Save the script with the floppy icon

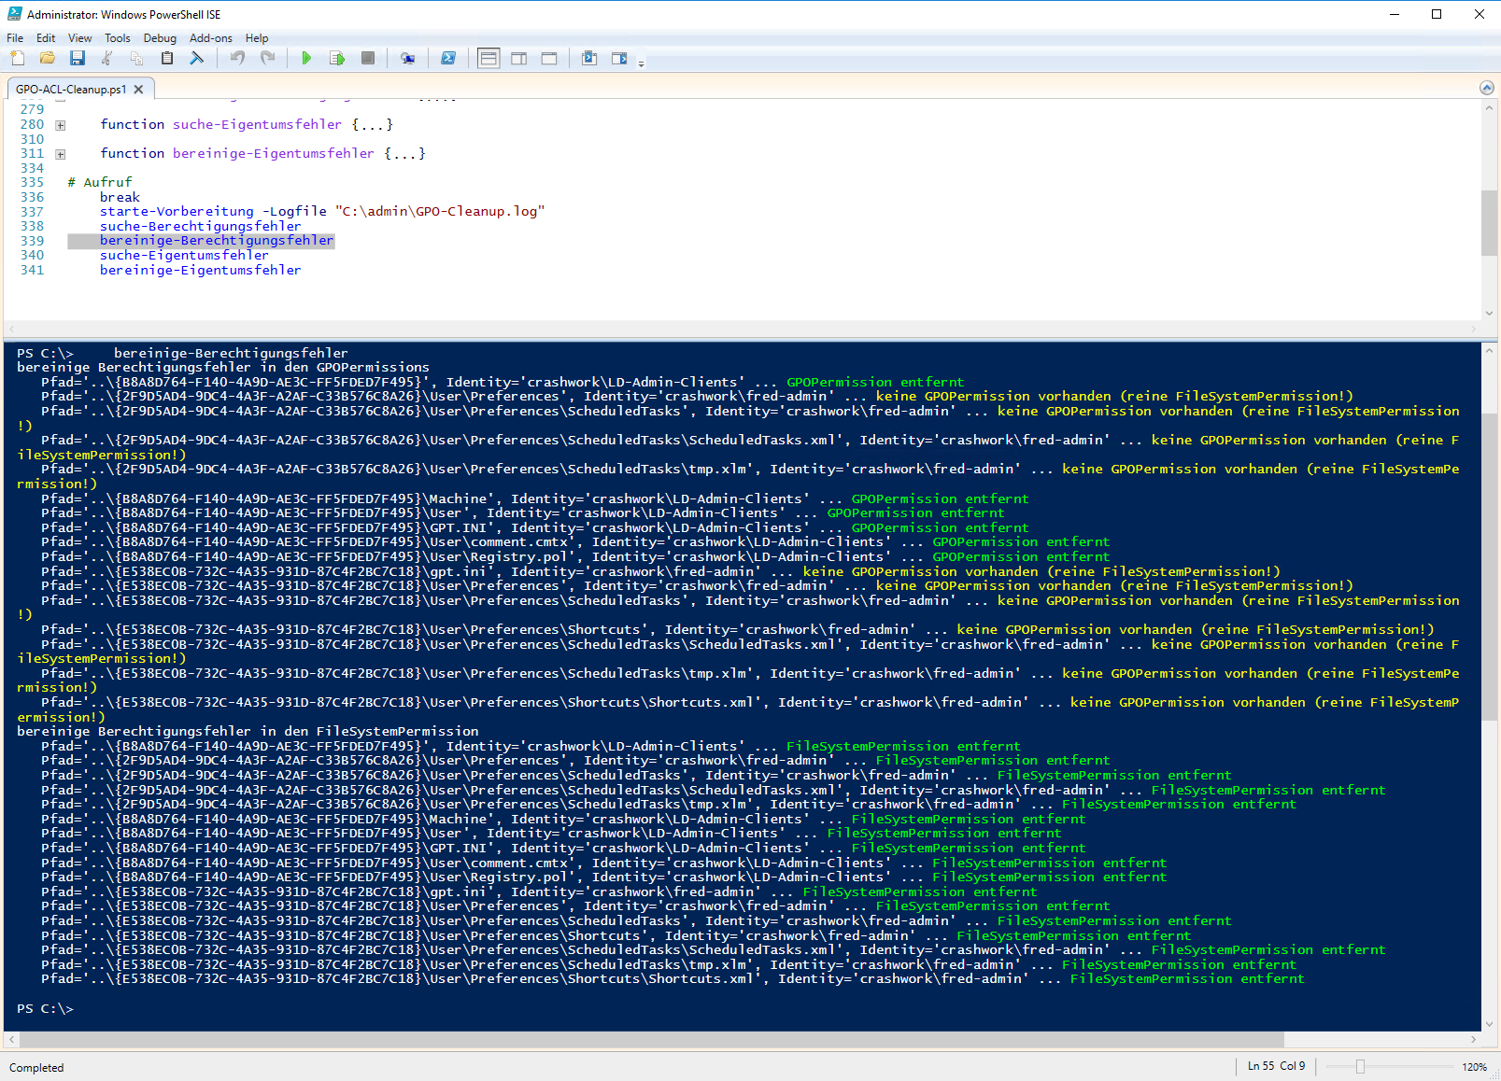pos(78,58)
